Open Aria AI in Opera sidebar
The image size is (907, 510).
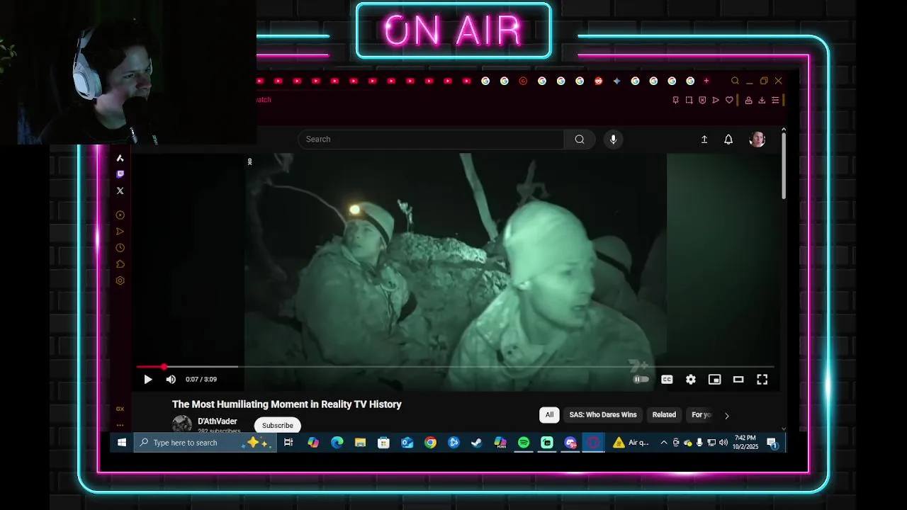click(x=120, y=158)
